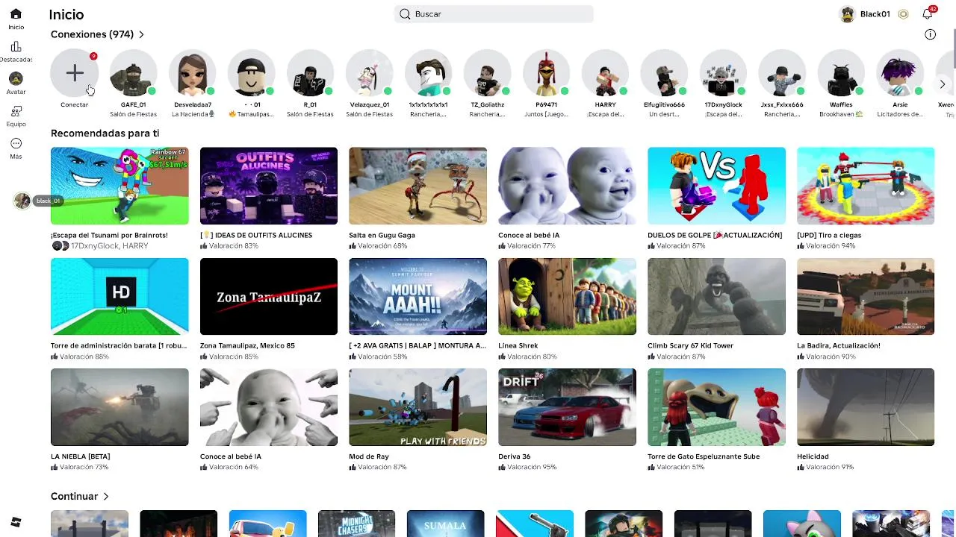956x537 pixels.
Task: Open 1x1x1x1x1x1 friend avatar
Action: (428, 73)
